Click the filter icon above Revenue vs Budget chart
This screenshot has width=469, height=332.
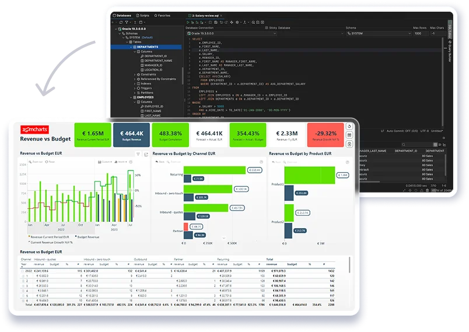[138, 154]
